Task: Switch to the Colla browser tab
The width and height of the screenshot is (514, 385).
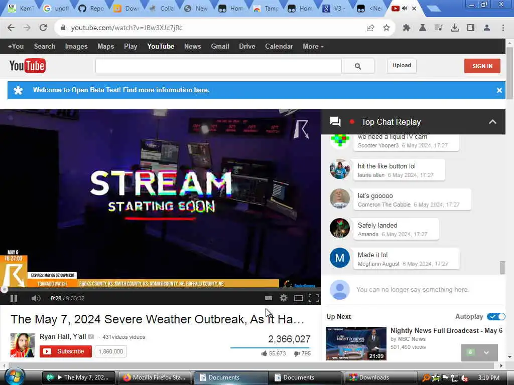Action: (161, 9)
